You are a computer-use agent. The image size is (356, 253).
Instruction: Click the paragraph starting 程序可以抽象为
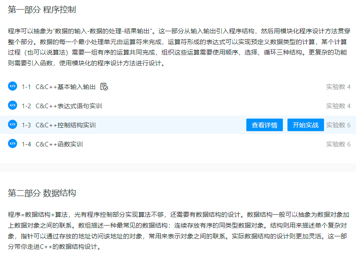pyautogui.click(x=179, y=47)
